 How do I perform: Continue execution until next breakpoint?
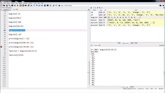[42, 5]
